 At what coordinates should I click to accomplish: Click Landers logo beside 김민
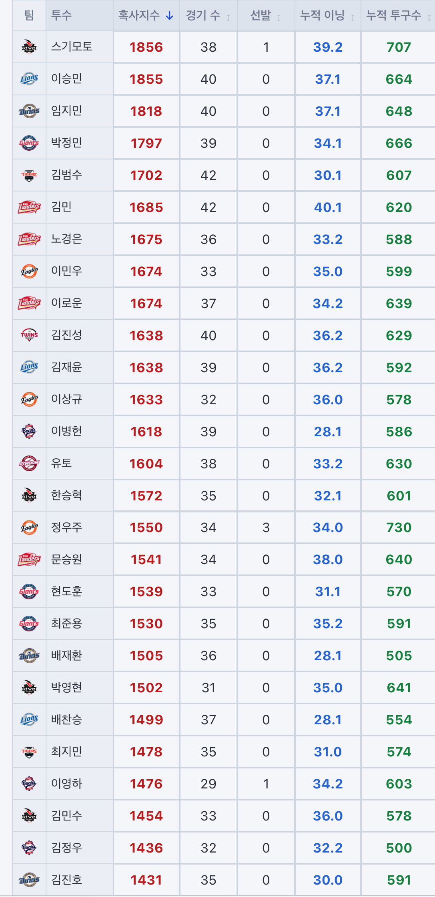click(x=29, y=207)
